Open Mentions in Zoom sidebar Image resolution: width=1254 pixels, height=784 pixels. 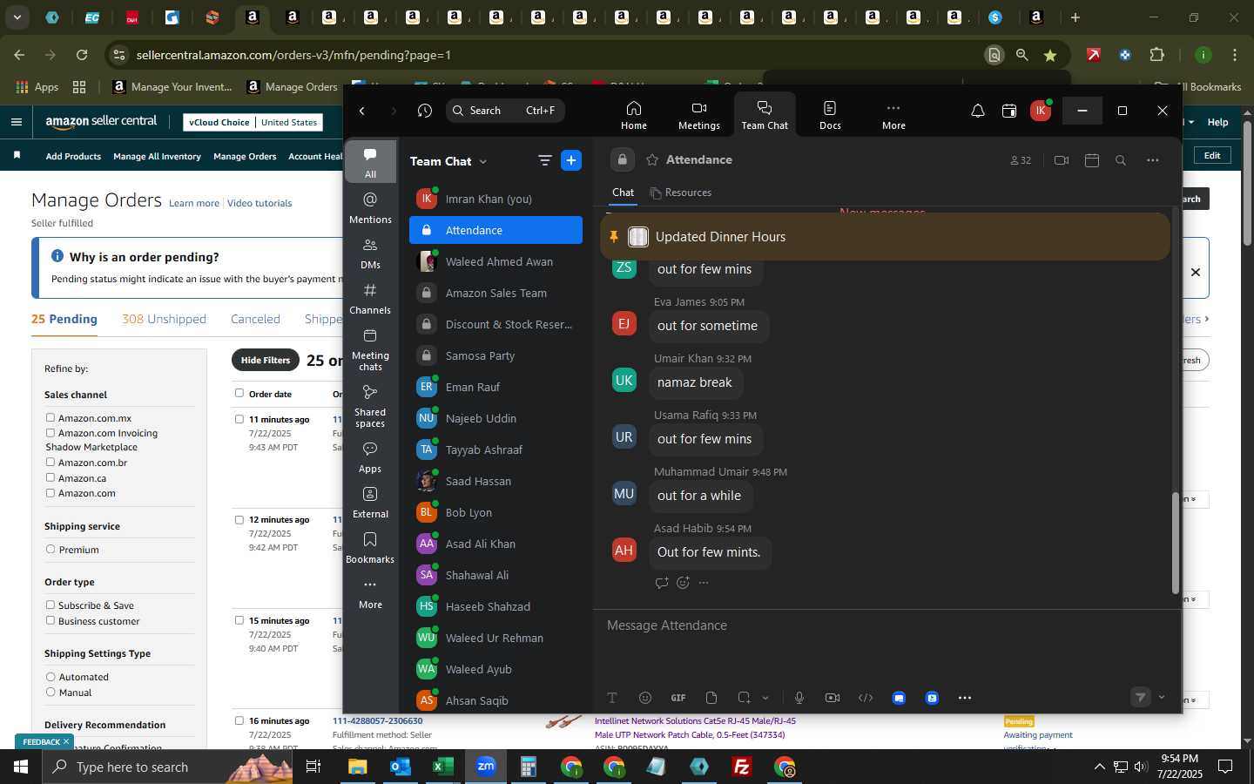click(x=370, y=207)
